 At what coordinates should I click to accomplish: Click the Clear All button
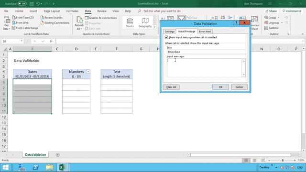171,87
